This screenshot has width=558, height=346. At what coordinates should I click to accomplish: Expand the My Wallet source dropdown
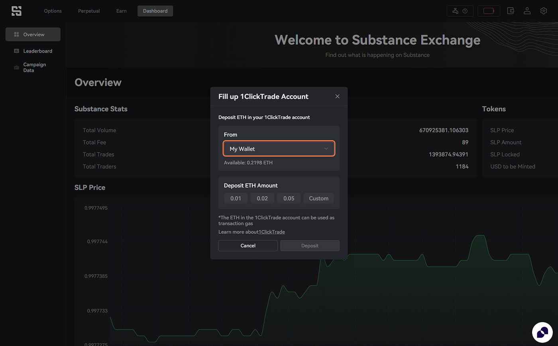point(279,149)
